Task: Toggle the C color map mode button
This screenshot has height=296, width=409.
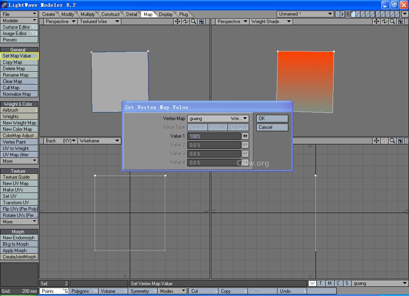Action: point(338,283)
